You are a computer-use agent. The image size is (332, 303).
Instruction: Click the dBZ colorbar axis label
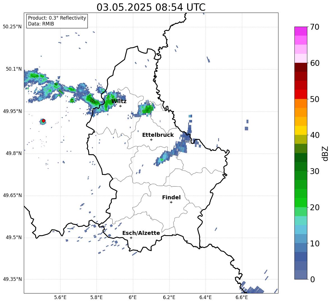coord(326,153)
